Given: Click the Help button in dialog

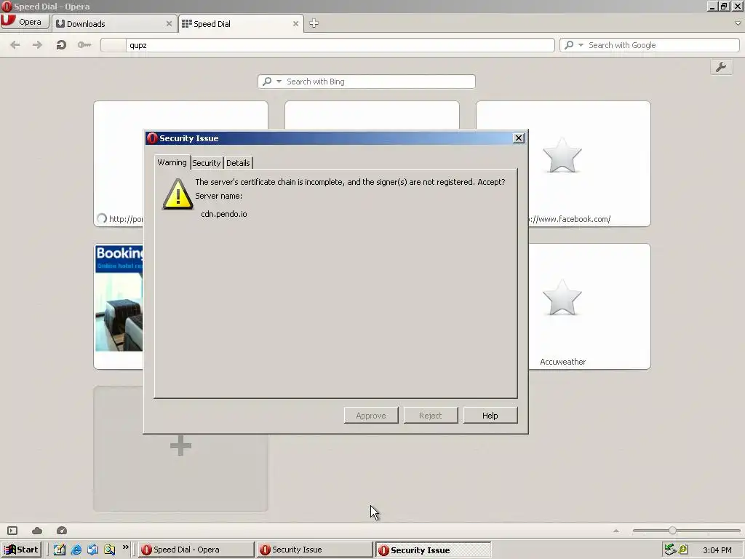Looking at the screenshot, I should pyautogui.click(x=490, y=416).
